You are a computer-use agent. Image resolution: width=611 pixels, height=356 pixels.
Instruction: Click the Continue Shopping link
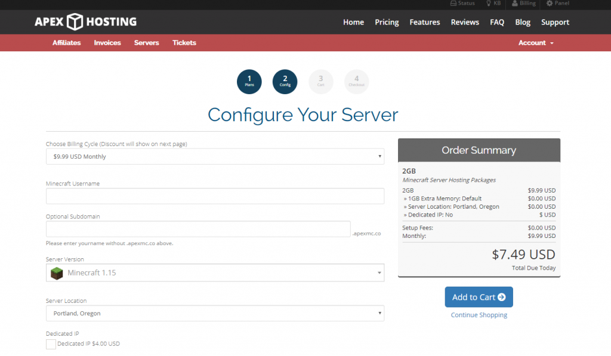point(479,315)
